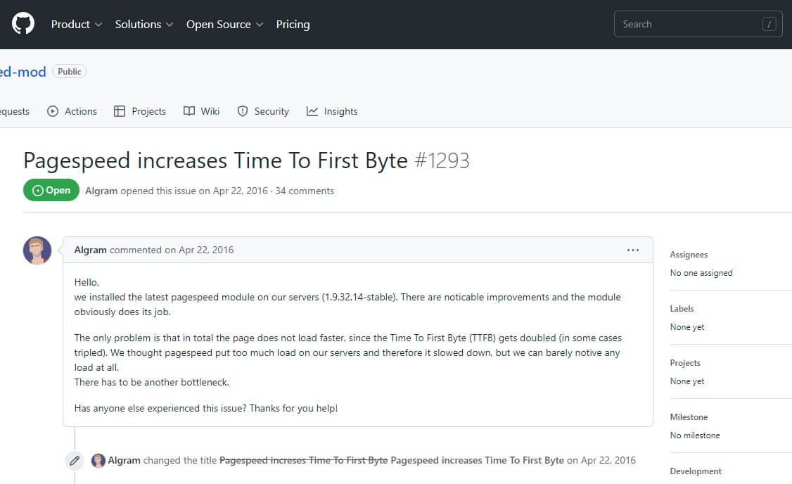
Task: Open the repository name link ending in -mod
Action: (x=23, y=72)
